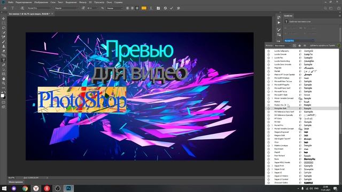Screen dimensions: 342x192
Task: Open the Edit Toolbar ellipsis button
Action: click(4, 87)
